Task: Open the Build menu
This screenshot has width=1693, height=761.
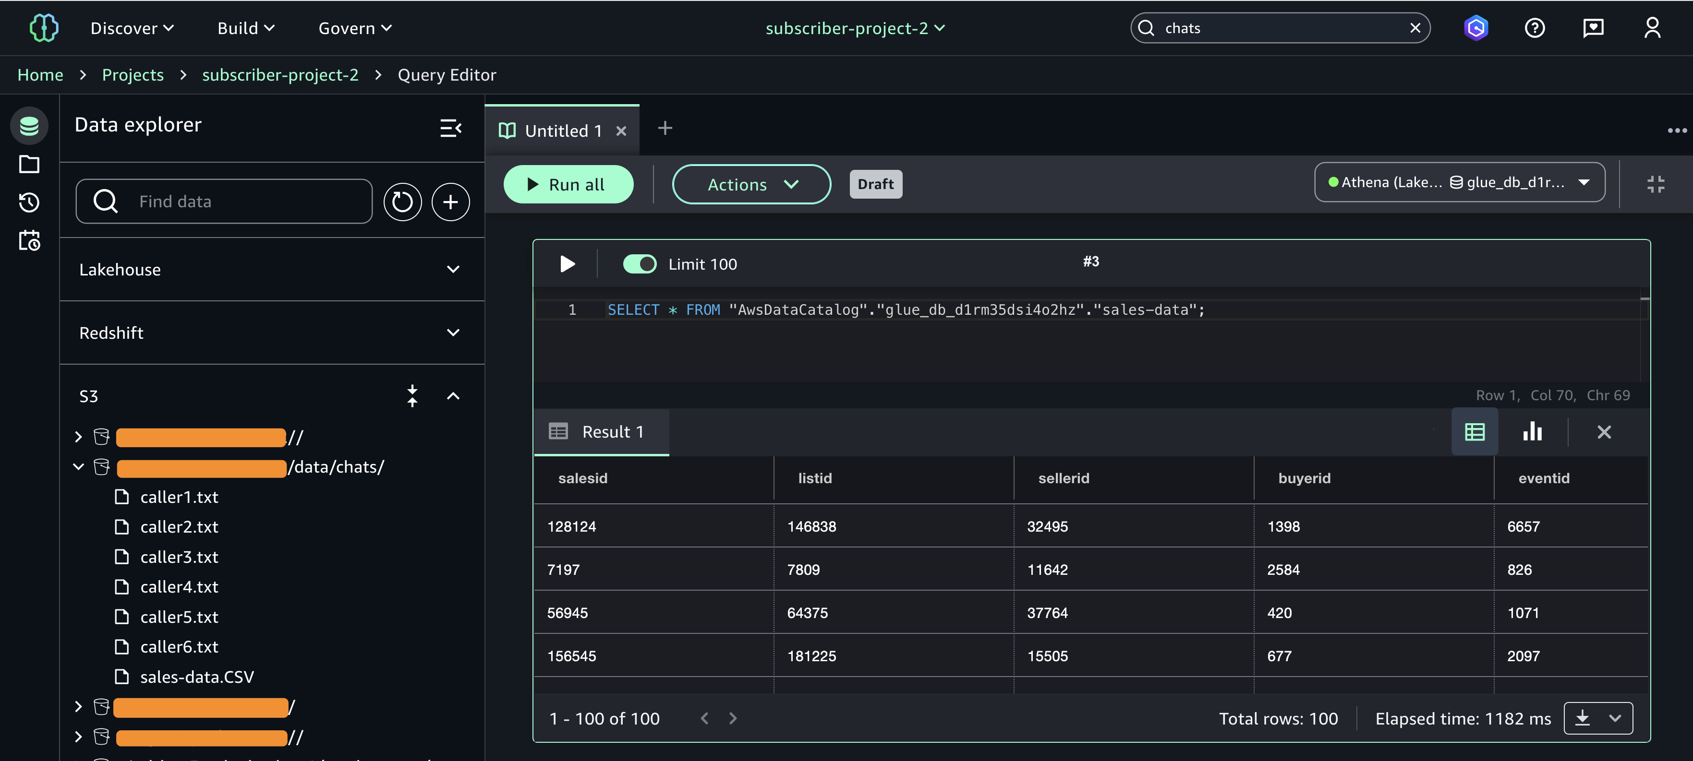Action: pyautogui.click(x=246, y=28)
